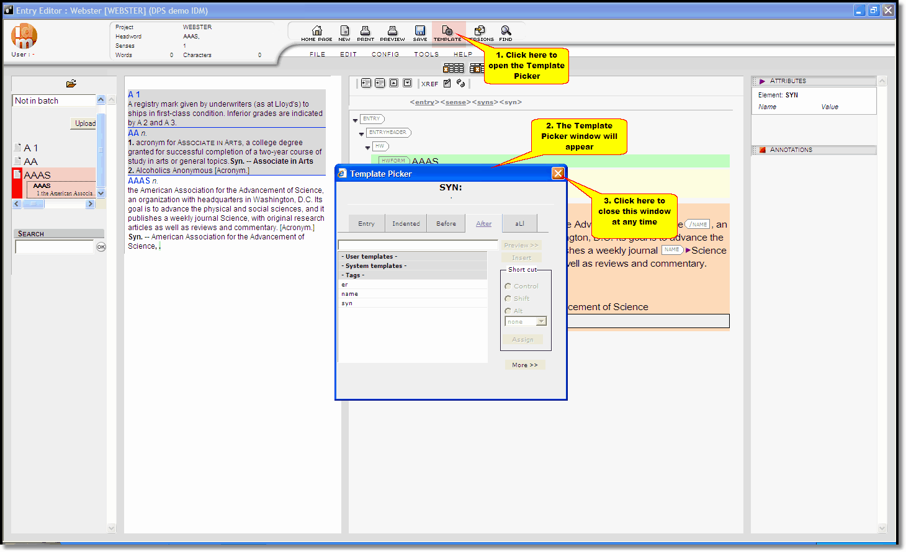The image size is (906, 552).
Task: Select the 'syn' tag in template list
Action: (413, 303)
